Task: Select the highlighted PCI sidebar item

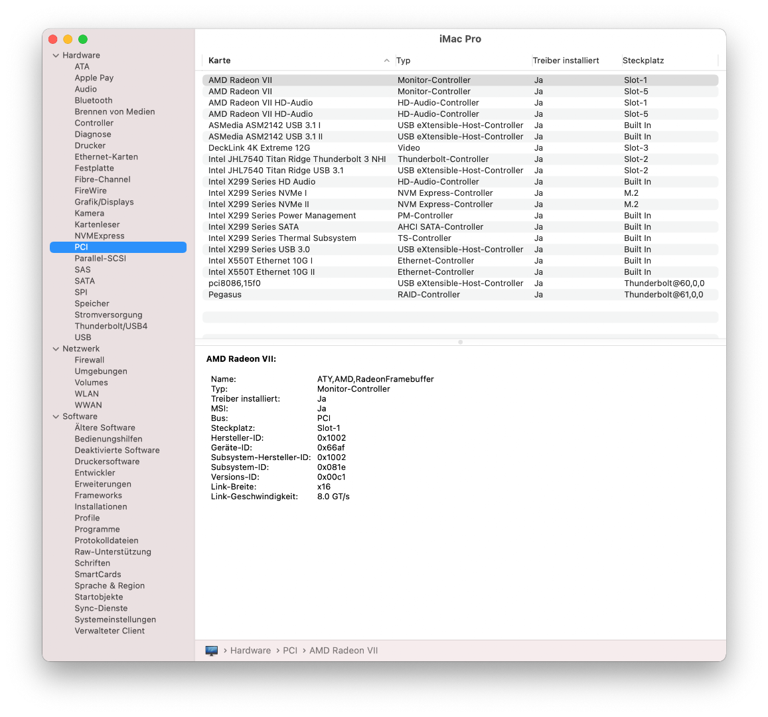Action: (118, 247)
